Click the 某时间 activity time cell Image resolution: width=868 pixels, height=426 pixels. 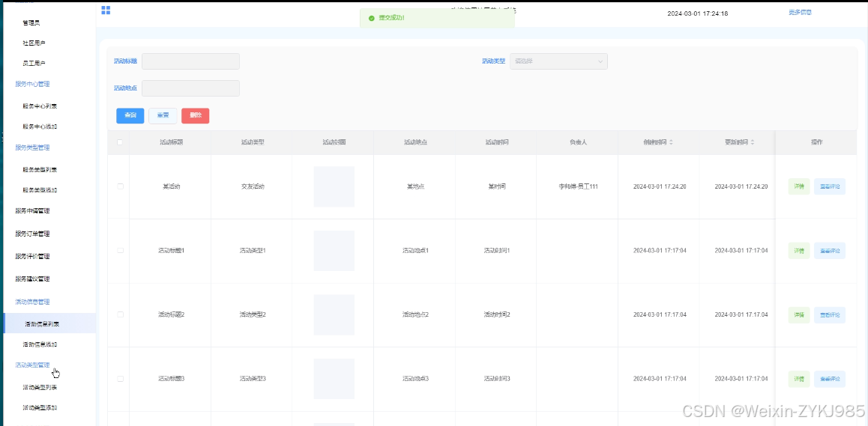coord(496,186)
